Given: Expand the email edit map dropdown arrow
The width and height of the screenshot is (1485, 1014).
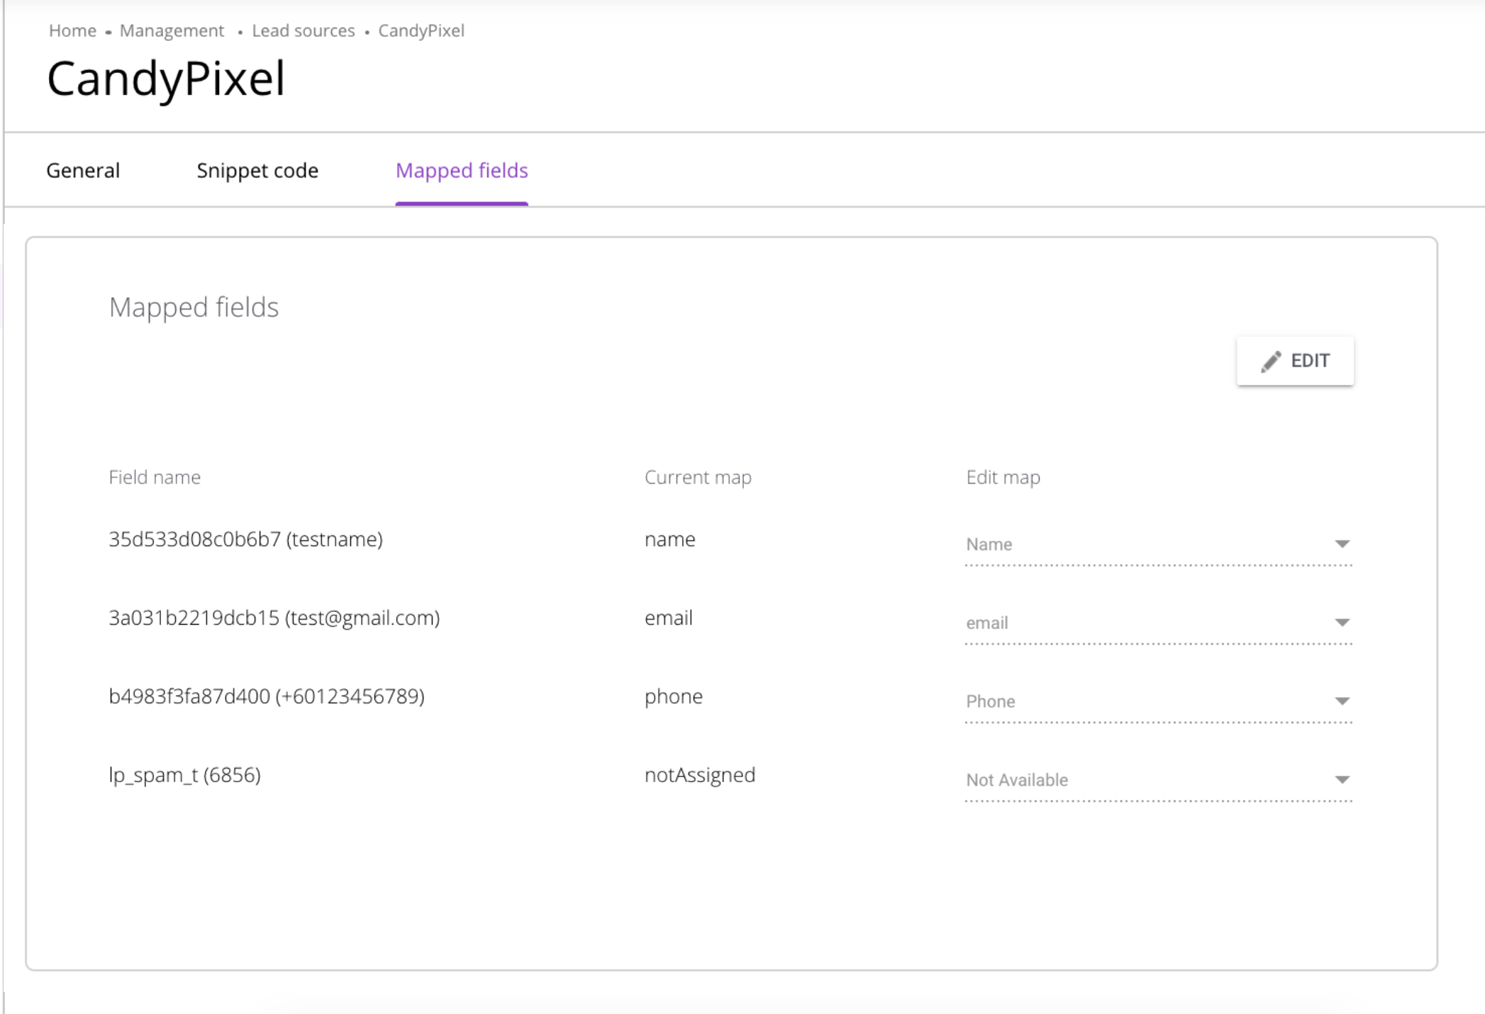Looking at the screenshot, I should click(x=1342, y=623).
